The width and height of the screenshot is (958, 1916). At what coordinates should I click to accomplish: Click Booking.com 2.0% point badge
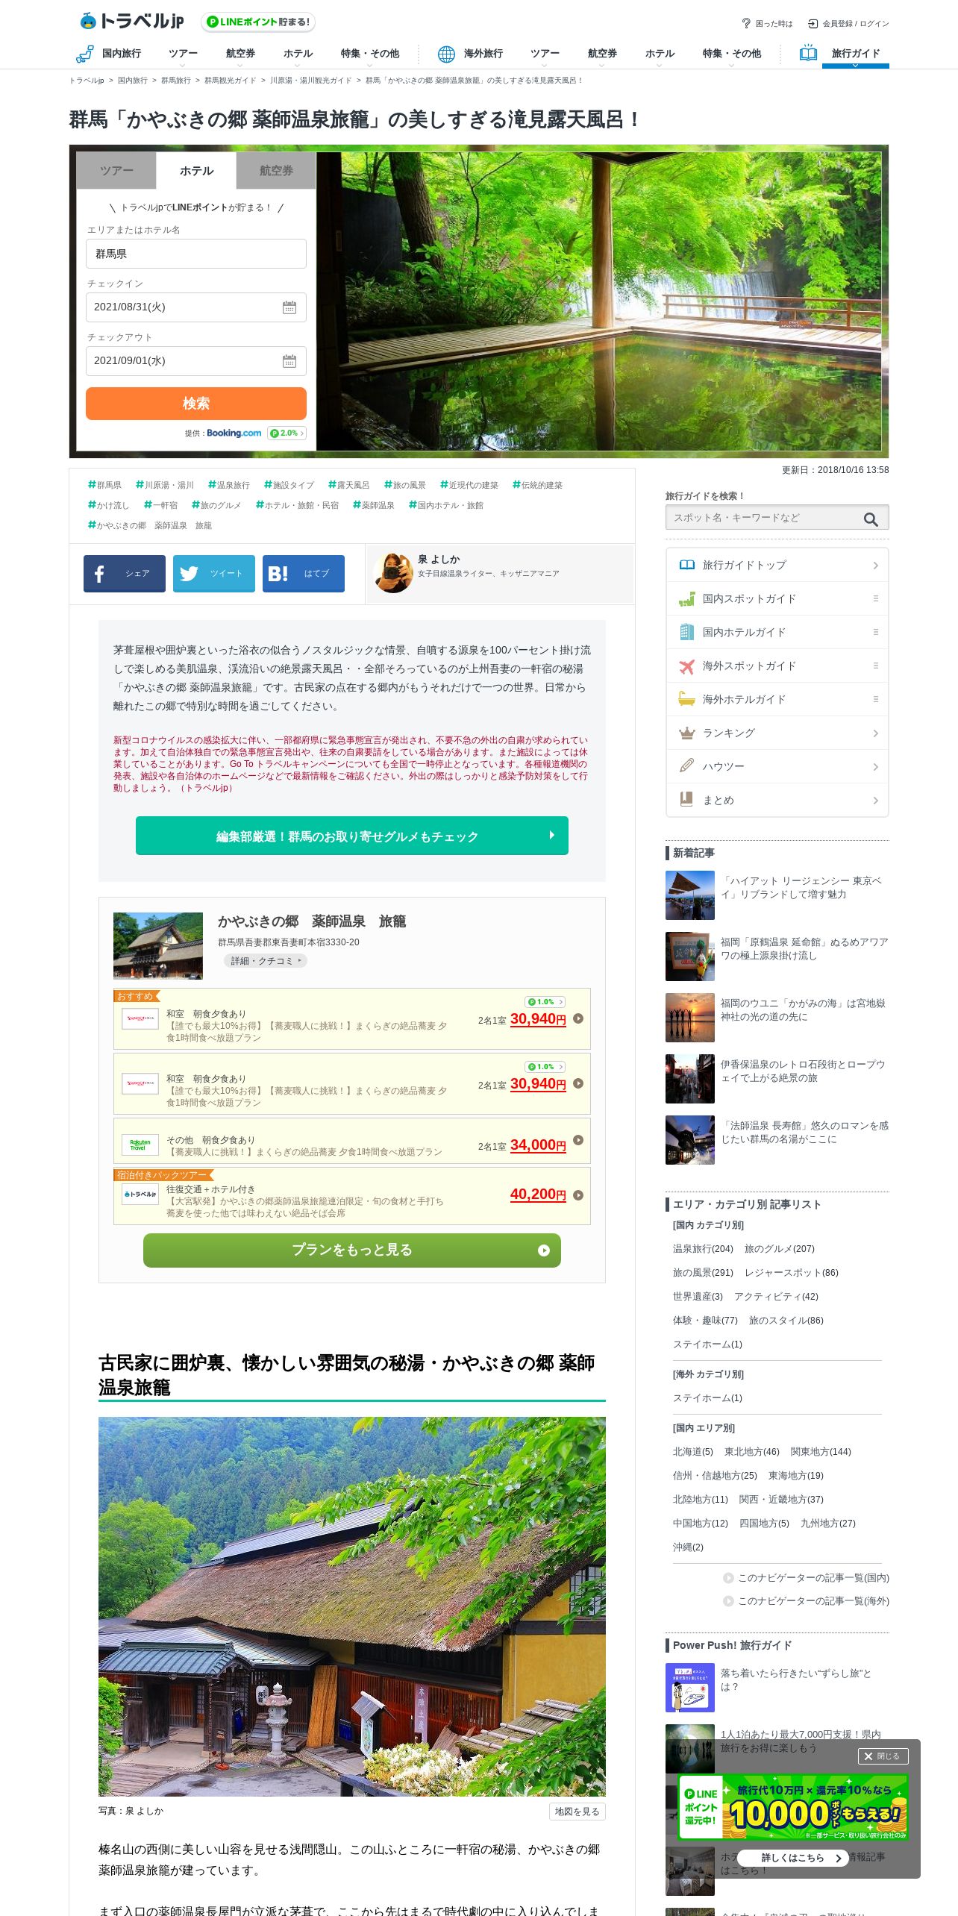[x=287, y=433]
